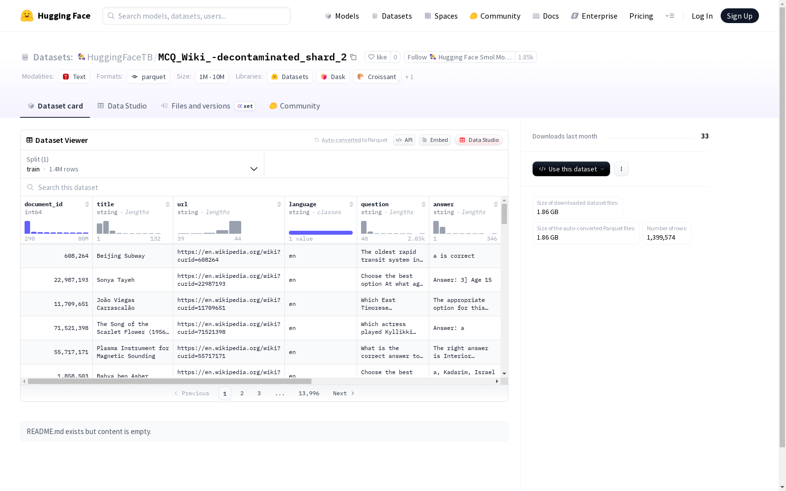Click Next page link
Image resolution: width=786 pixels, height=491 pixels.
[x=344, y=393]
